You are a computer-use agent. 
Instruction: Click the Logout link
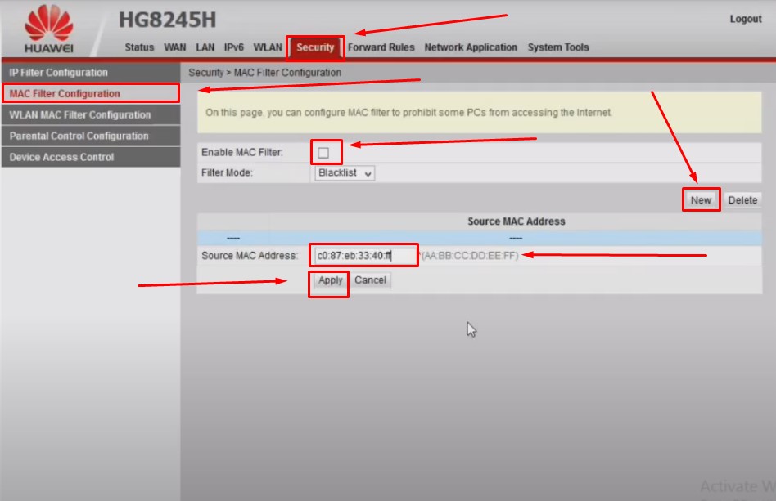[x=746, y=19]
